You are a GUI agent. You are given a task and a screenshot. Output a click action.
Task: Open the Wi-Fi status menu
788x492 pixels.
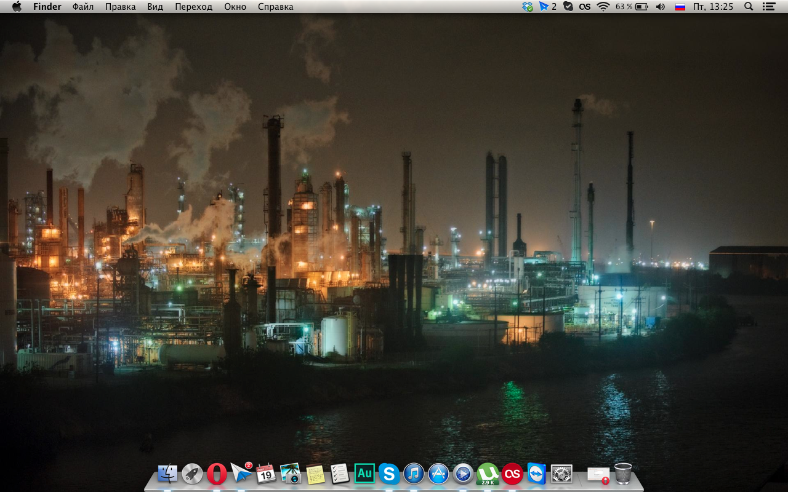[x=603, y=7]
